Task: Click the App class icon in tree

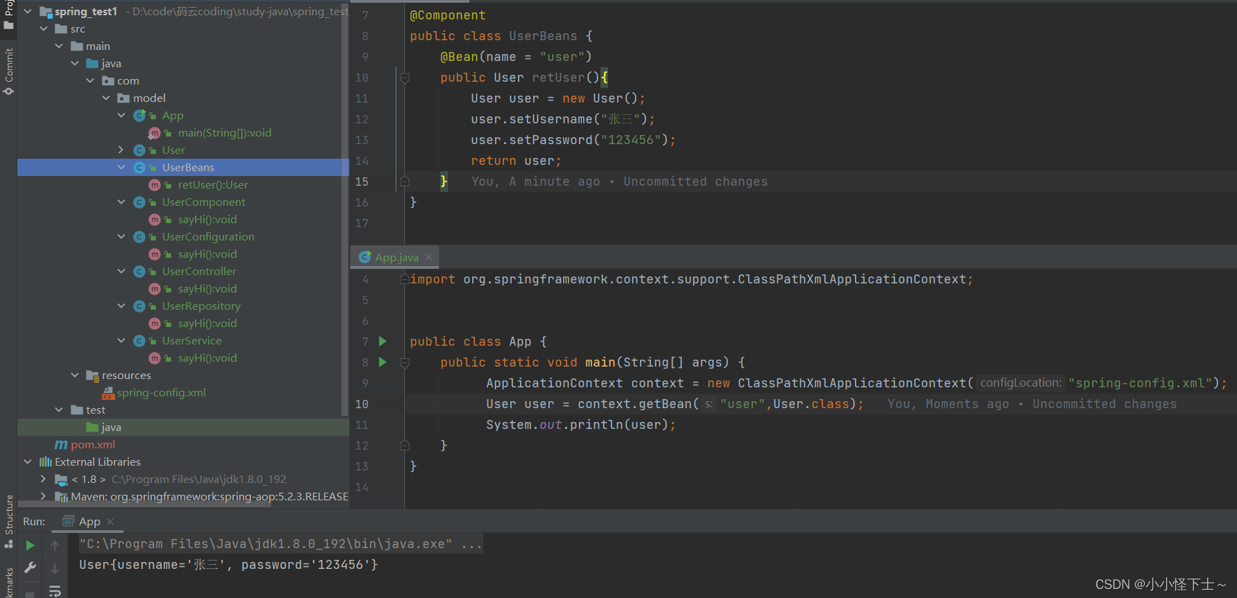Action: pos(139,116)
